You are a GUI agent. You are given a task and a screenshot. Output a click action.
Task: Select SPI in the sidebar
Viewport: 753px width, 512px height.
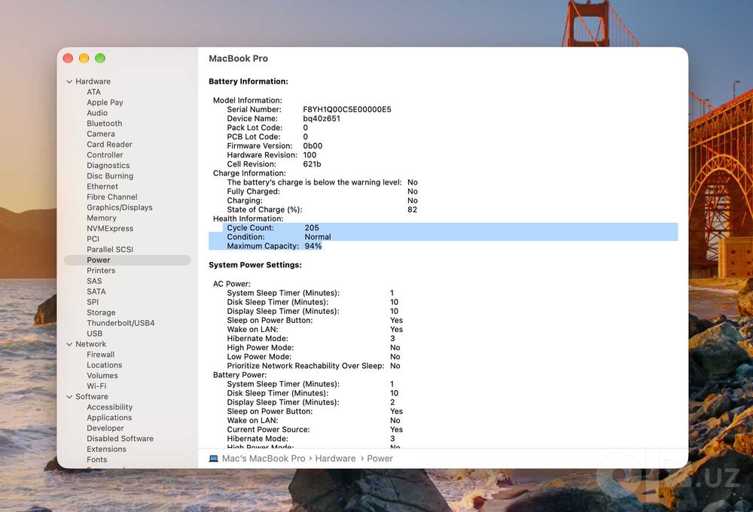93,302
